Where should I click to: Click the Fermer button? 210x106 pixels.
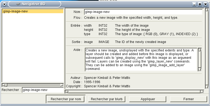click(188, 99)
